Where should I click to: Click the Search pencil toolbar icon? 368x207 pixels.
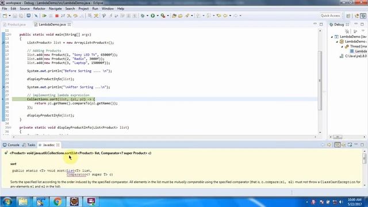[187, 16]
